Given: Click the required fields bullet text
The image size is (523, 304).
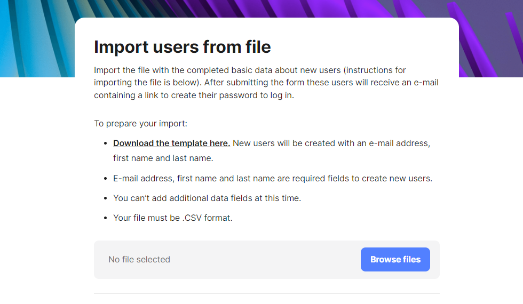Looking at the screenshot, I should click(273, 178).
